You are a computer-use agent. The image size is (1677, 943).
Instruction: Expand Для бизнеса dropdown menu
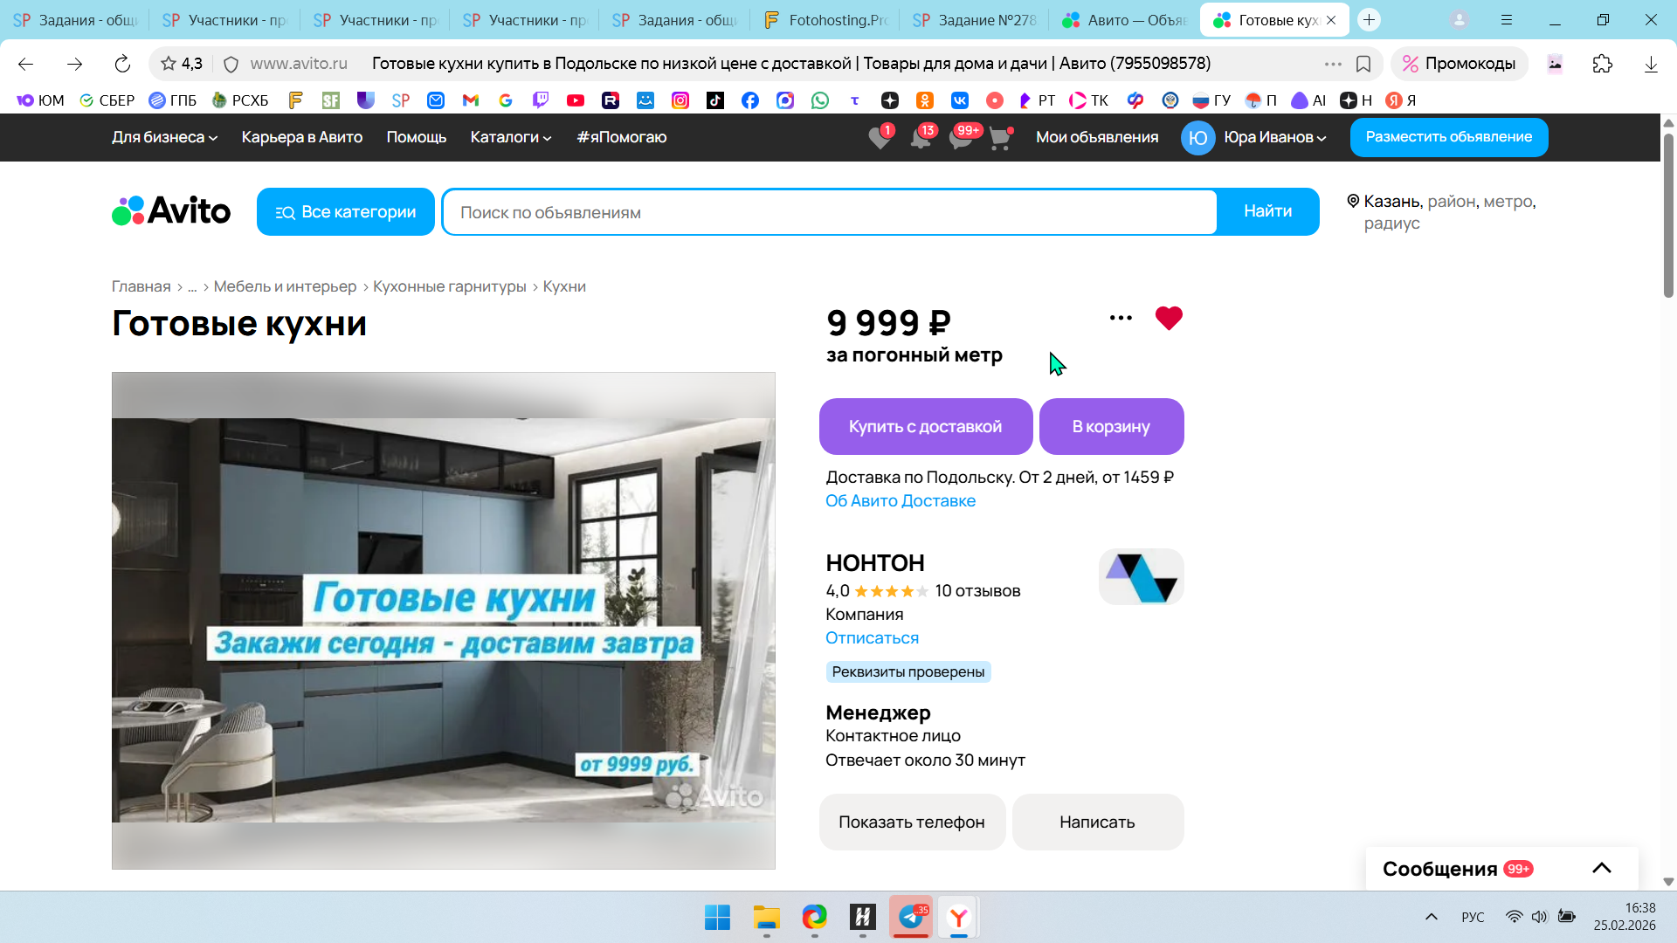(164, 137)
